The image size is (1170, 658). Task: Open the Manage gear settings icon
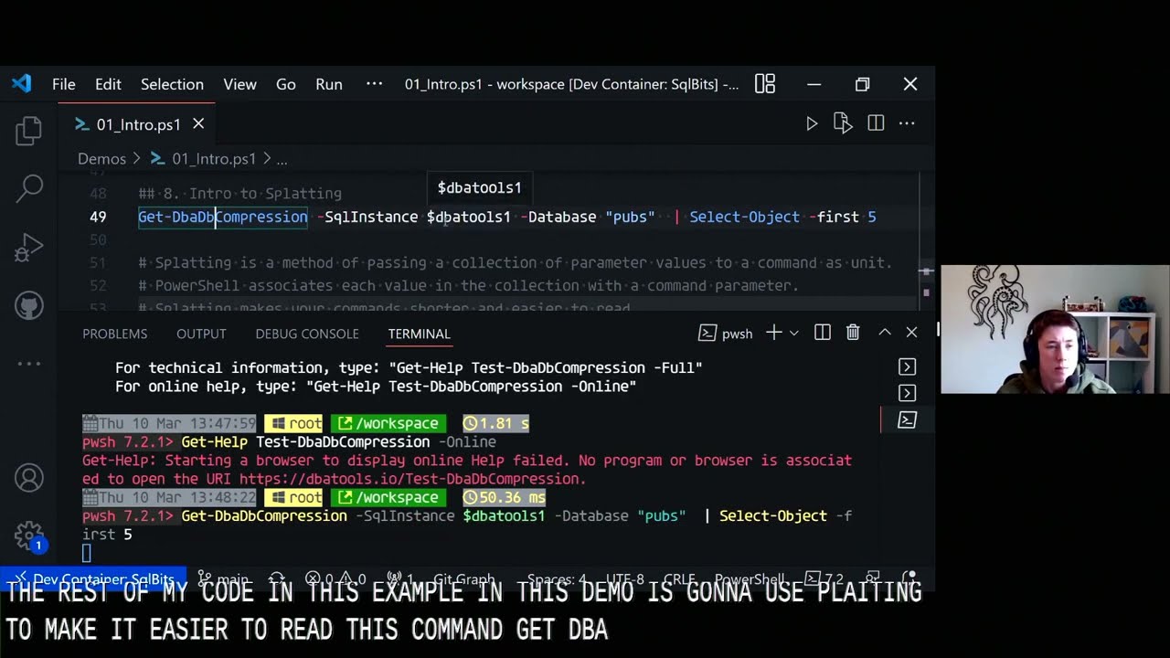click(28, 535)
